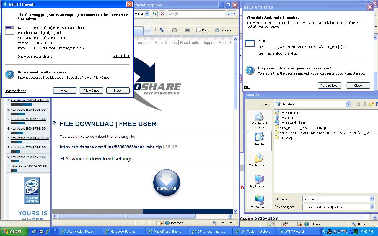Screen dimensions: 378x236
Task: Click Allow Once in firewall dialog
Action: coord(91,91)
